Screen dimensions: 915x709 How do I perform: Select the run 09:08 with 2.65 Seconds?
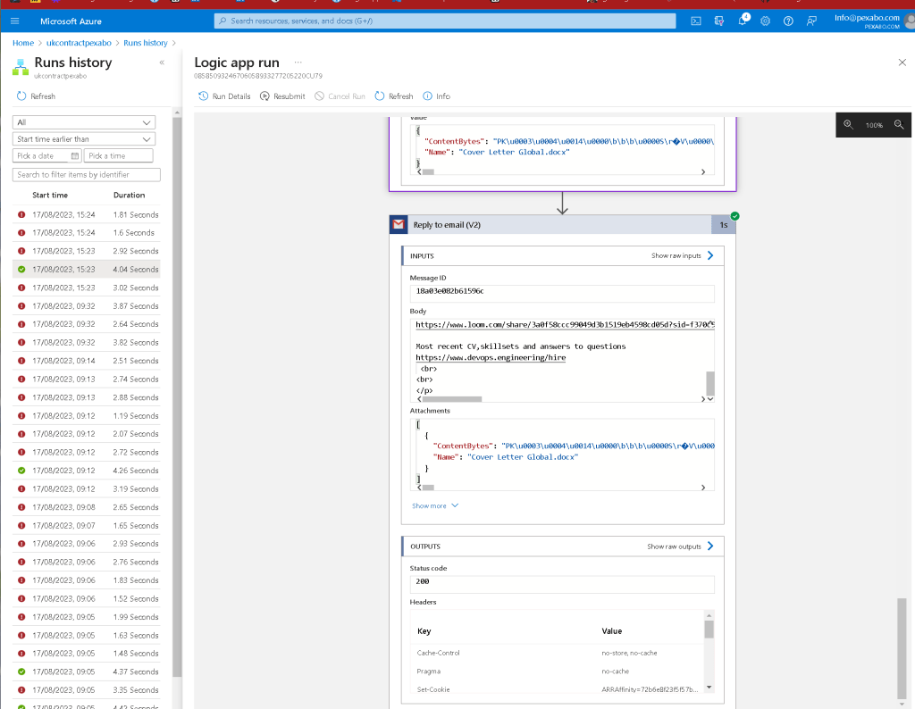tap(87, 507)
